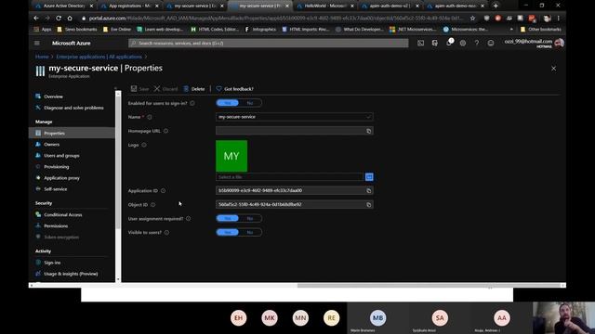This screenshot has width=595, height=334.
Task: Show info tooltip for Name field
Action: [x=150, y=117]
